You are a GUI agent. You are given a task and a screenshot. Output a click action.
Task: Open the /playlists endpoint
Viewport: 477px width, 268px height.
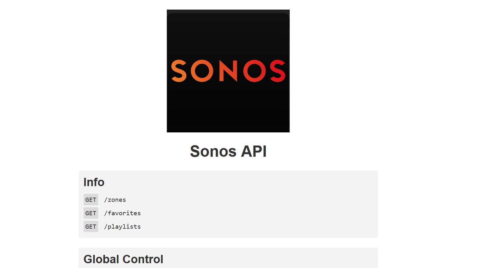[122, 227]
